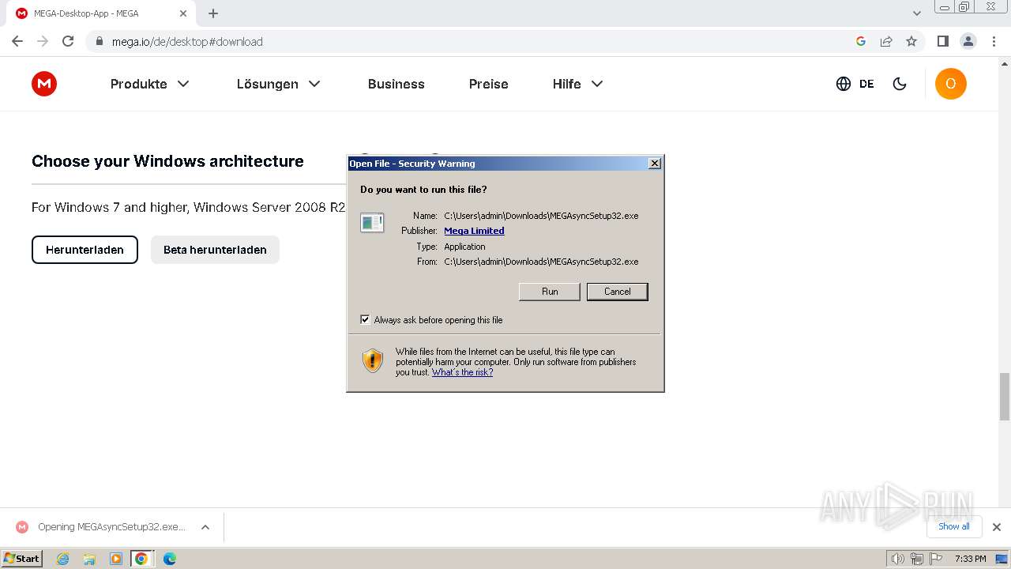Open File Explorer from taskbar
This screenshot has height=569, width=1011.
[x=89, y=559]
